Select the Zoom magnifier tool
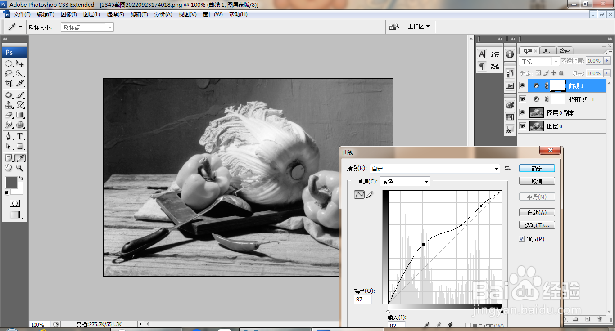The image size is (615, 331). coord(20,168)
